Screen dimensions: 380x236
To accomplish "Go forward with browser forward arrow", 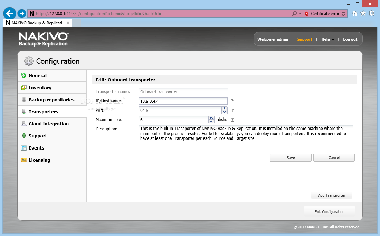I will tap(22, 13).
